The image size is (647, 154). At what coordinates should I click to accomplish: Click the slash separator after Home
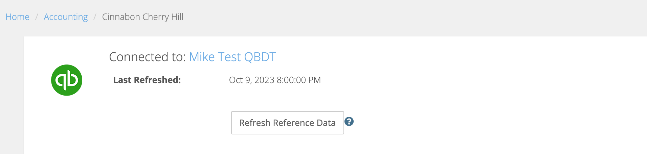37,17
